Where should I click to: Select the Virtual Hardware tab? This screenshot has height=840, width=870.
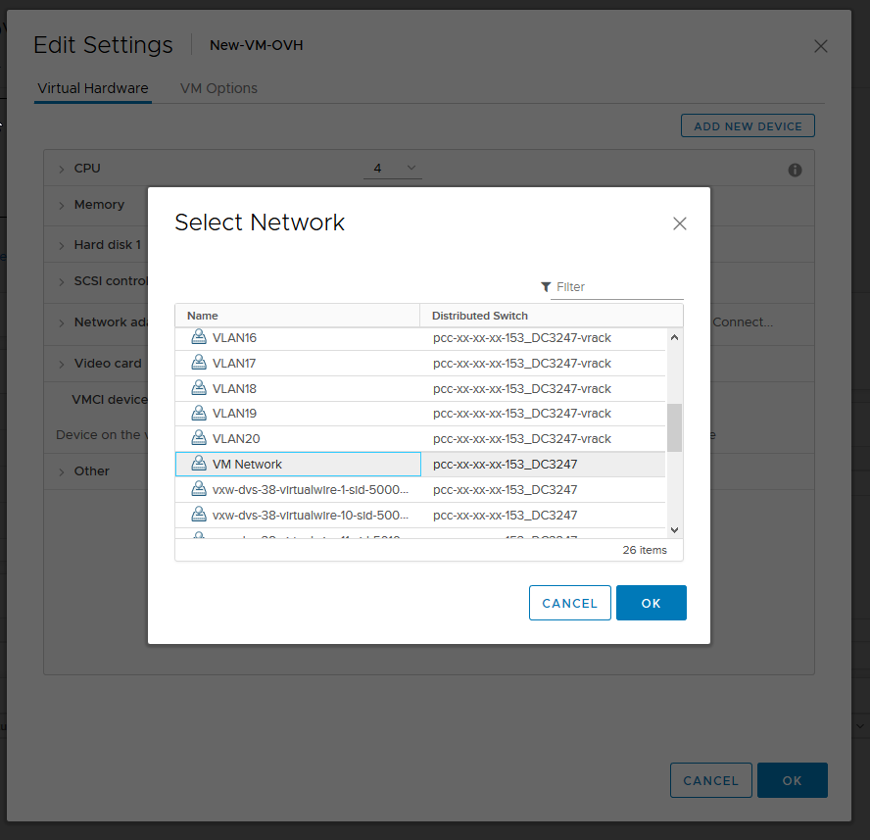[92, 88]
